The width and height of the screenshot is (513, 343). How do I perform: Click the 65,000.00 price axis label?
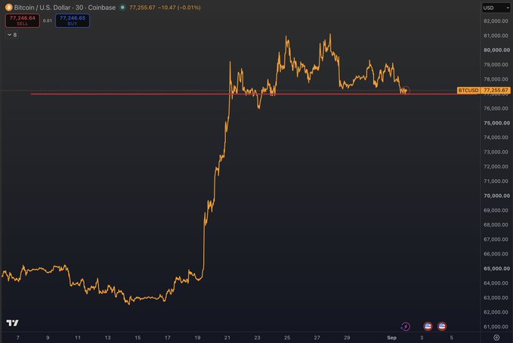(x=496, y=268)
